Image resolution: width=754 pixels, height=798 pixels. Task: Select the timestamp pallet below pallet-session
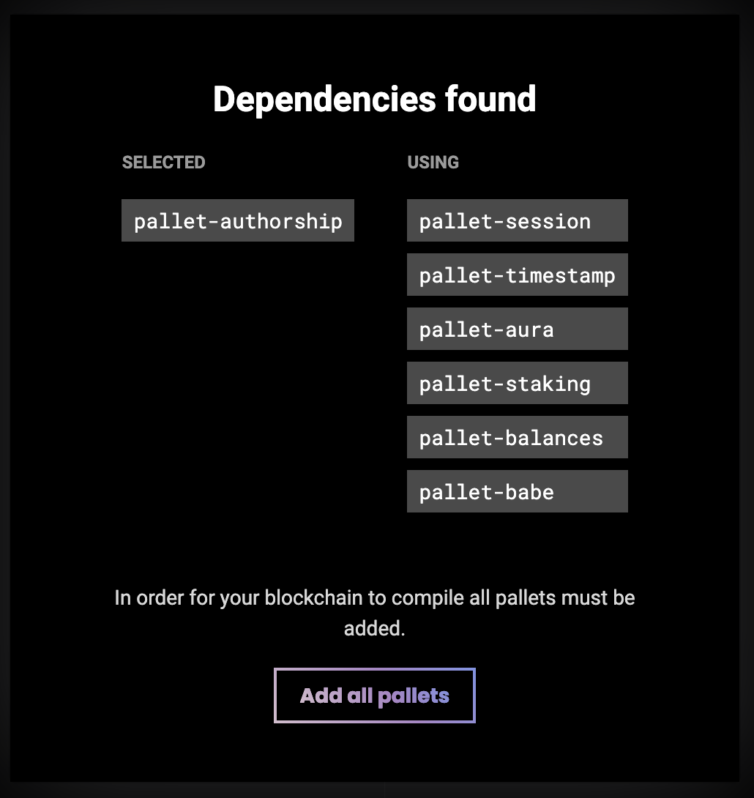(x=517, y=275)
